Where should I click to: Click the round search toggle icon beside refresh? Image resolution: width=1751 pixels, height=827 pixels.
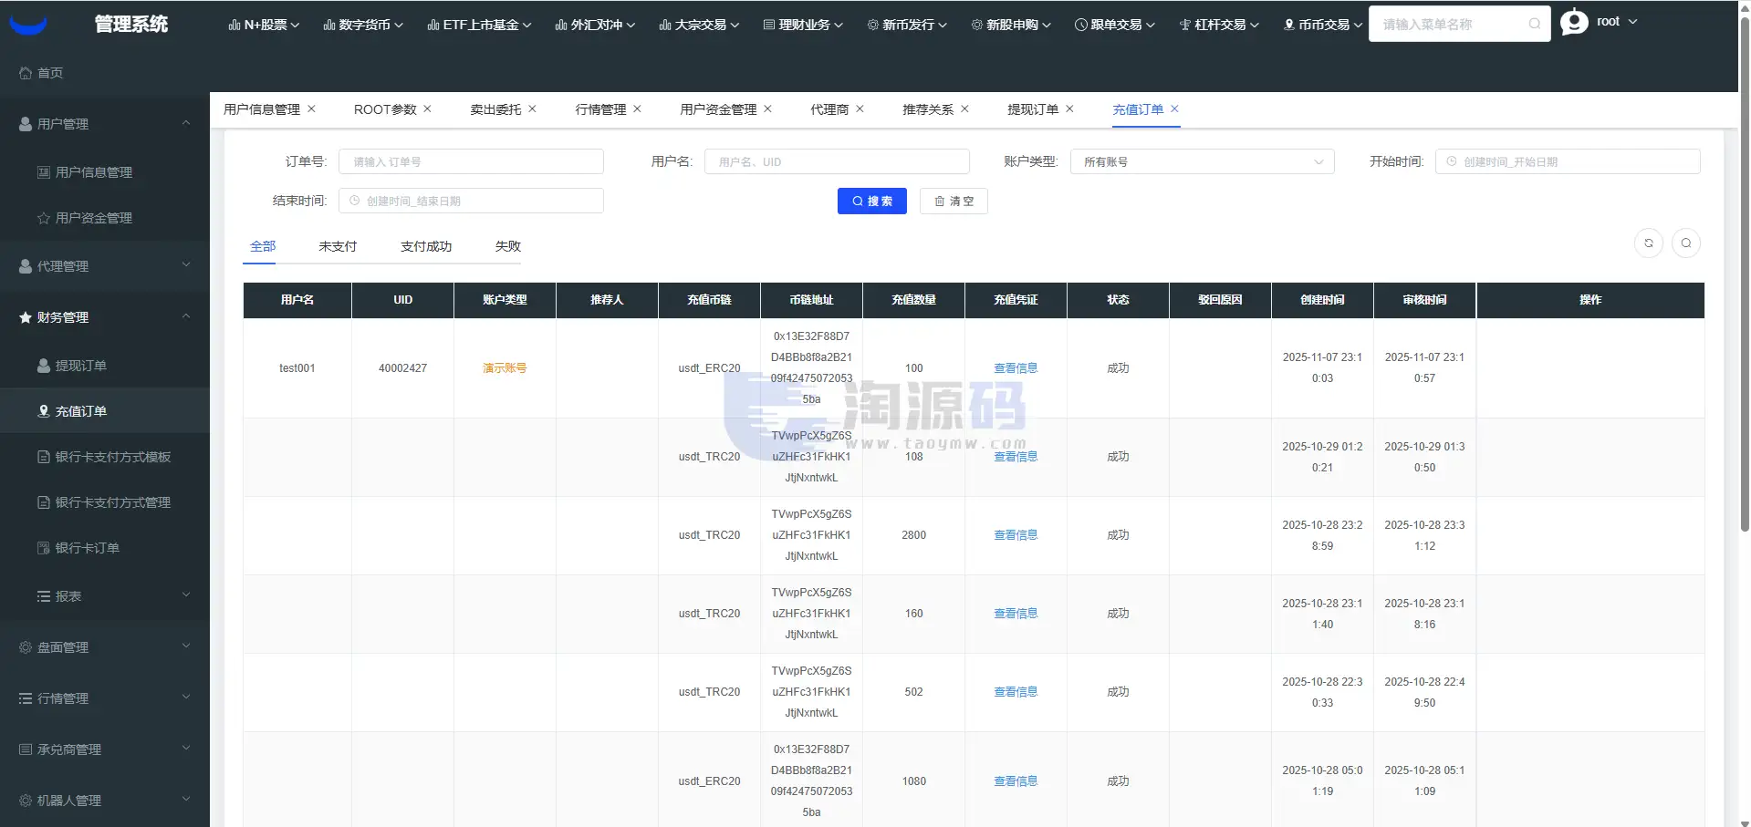click(1686, 243)
